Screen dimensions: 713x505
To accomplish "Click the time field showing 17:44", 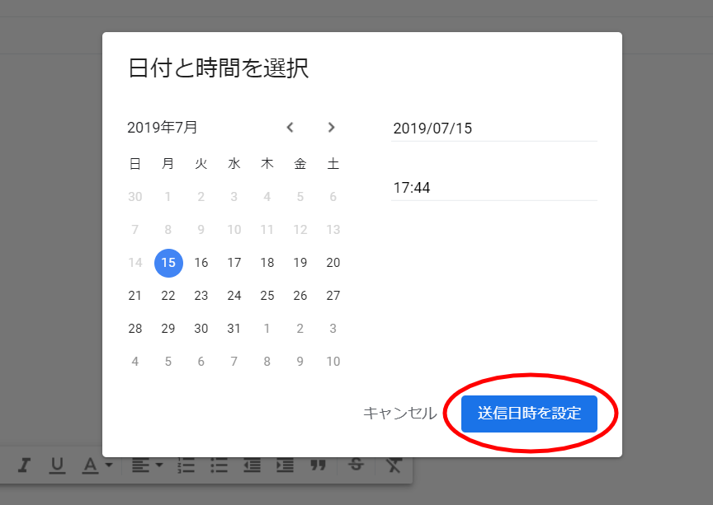I will point(494,188).
